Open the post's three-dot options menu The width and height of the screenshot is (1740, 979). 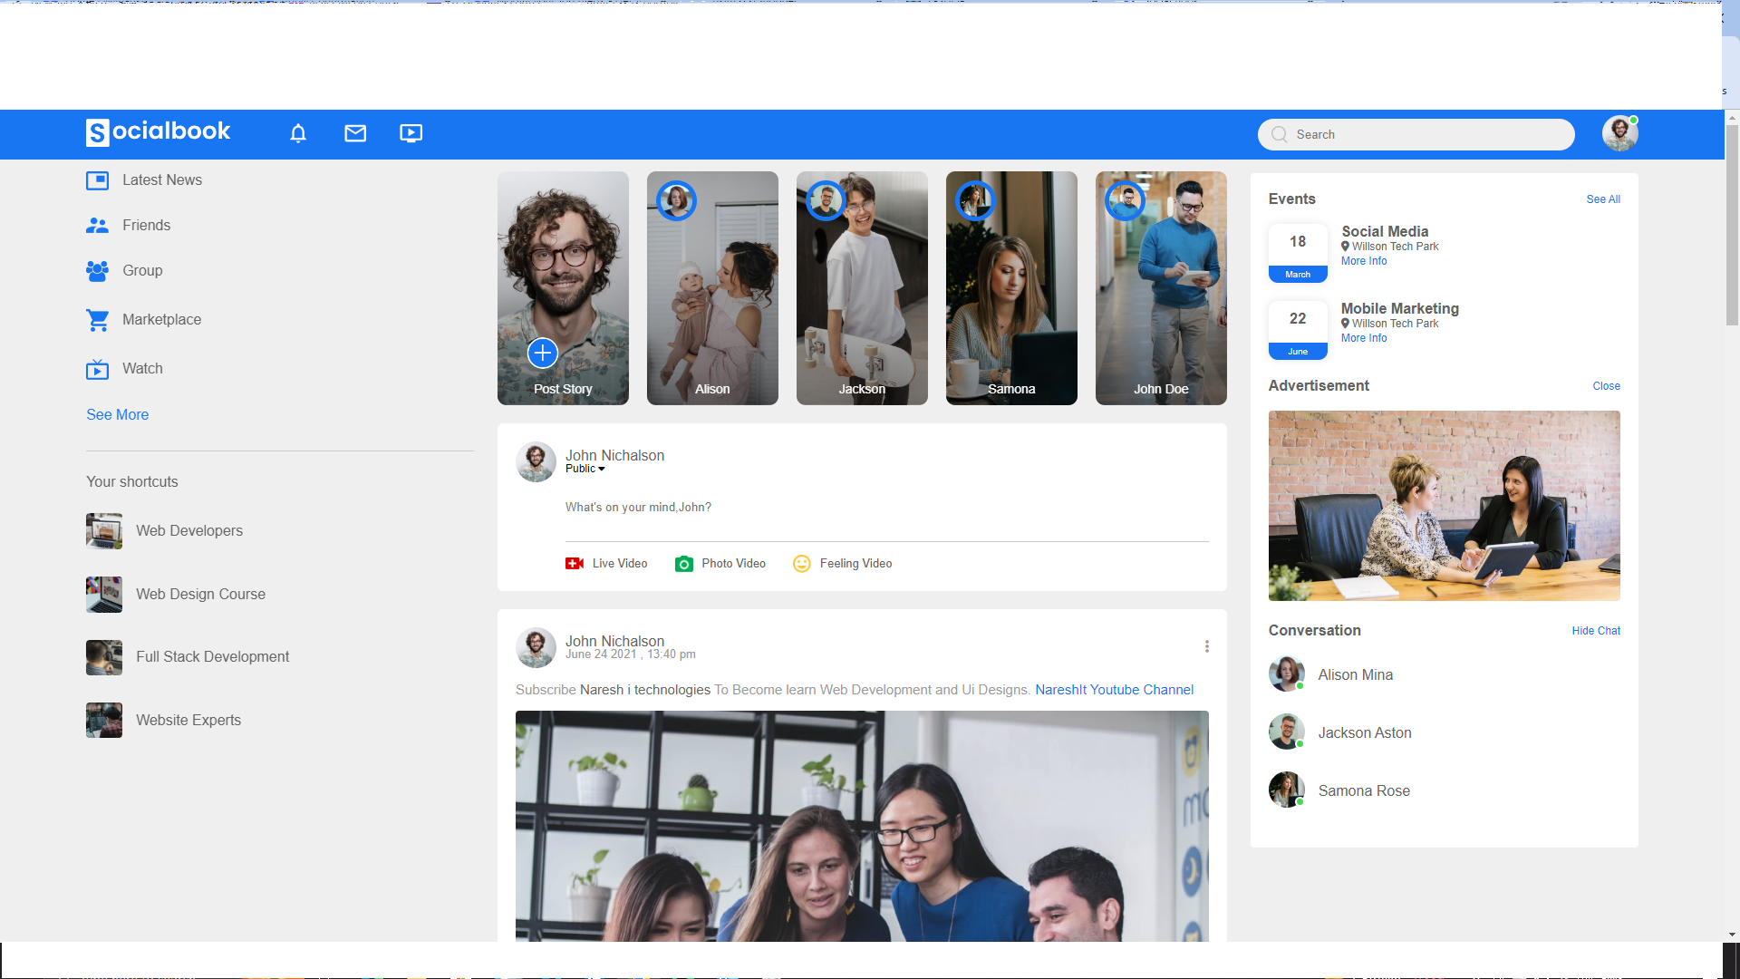coord(1207,646)
